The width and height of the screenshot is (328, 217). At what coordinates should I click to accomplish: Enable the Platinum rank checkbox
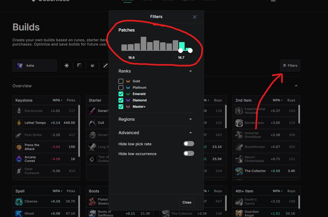point(121,87)
